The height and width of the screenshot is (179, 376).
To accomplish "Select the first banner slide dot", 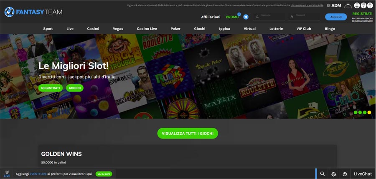I will point(356,112).
